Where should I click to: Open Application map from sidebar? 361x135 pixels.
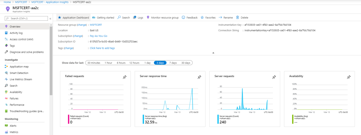tap(19, 66)
